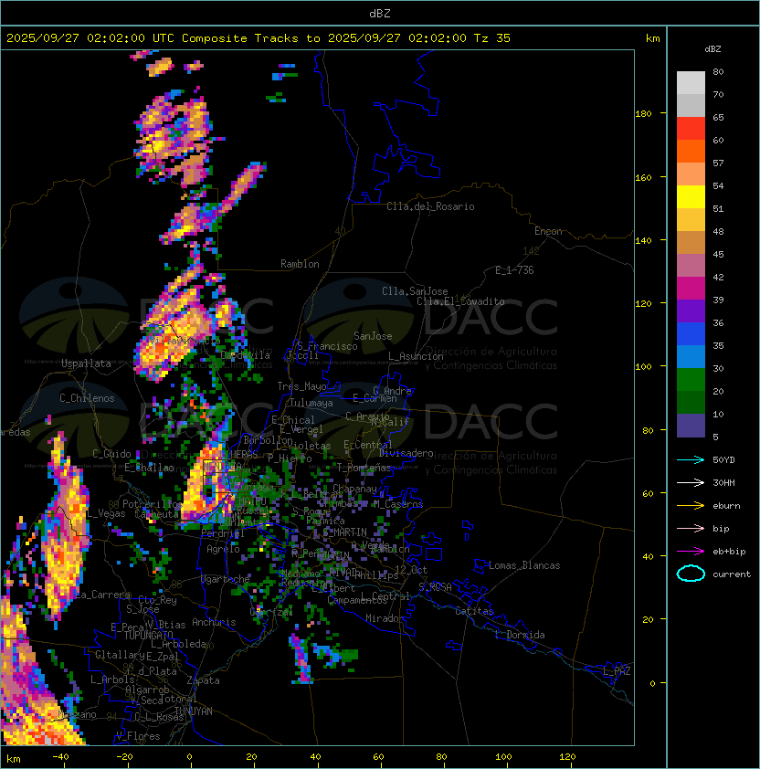Pick the magenta swatch in dBZ scale
This screenshot has height=769, width=760.
click(x=691, y=288)
